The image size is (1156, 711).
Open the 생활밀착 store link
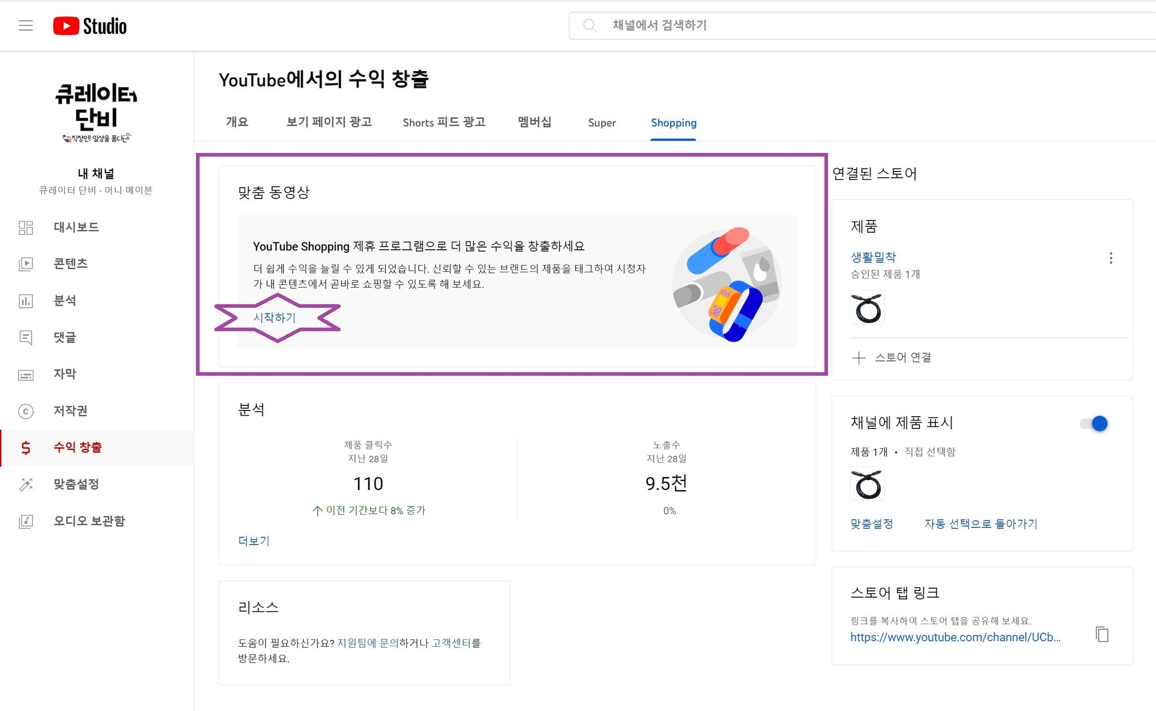(x=873, y=257)
